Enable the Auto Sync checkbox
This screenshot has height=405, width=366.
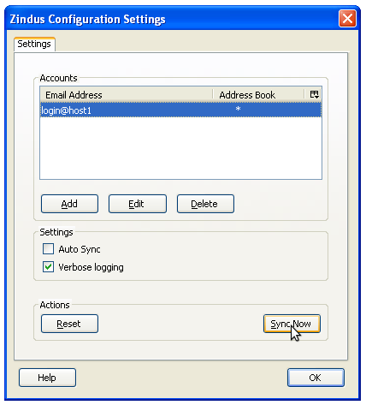point(48,249)
